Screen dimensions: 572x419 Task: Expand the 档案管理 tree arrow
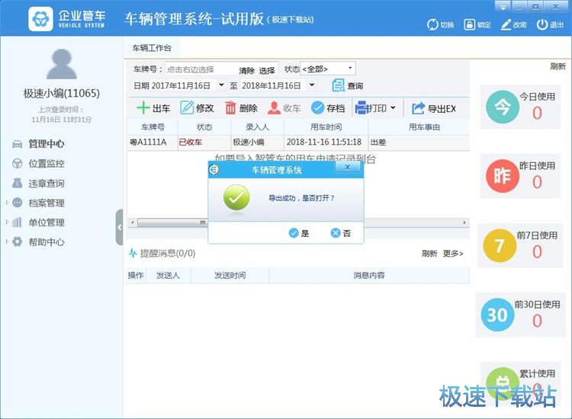pyautogui.click(x=7, y=203)
